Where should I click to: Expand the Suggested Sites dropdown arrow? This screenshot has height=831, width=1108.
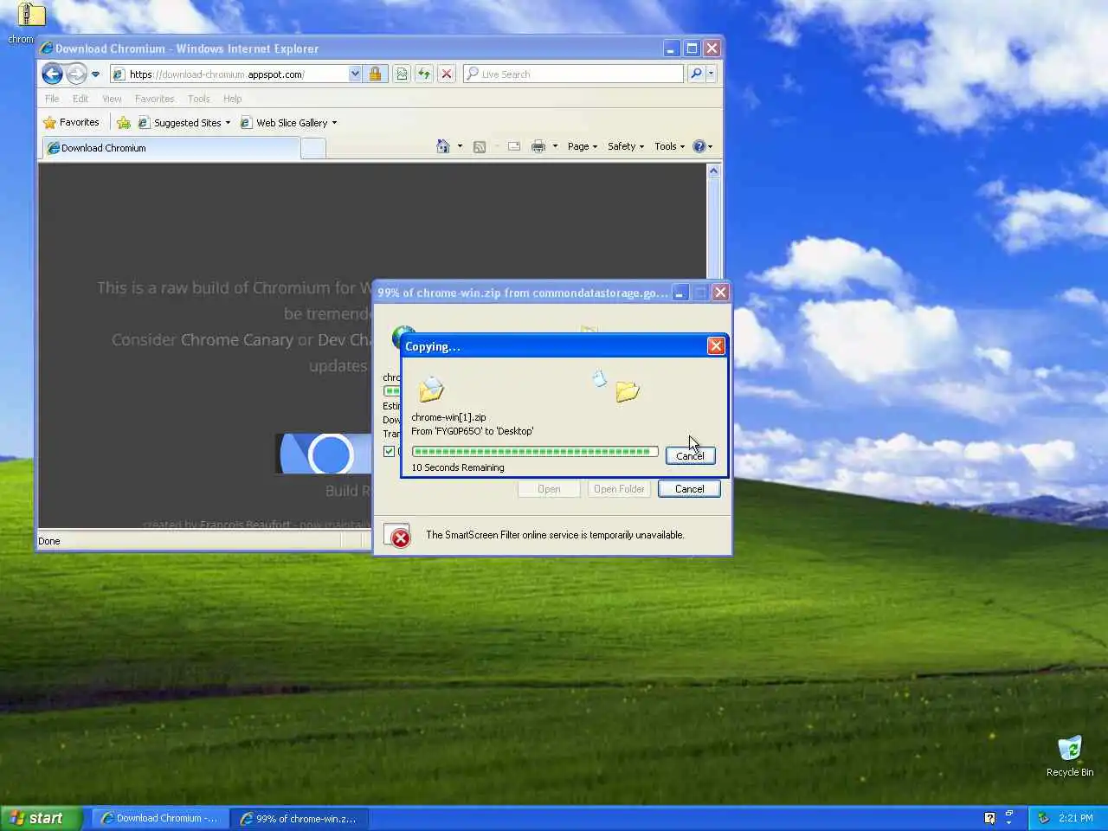[228, 123]
